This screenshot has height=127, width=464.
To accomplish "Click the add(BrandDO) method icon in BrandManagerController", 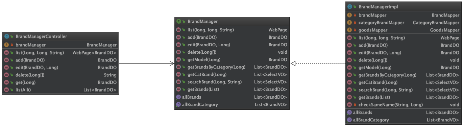I will (7, 60).
